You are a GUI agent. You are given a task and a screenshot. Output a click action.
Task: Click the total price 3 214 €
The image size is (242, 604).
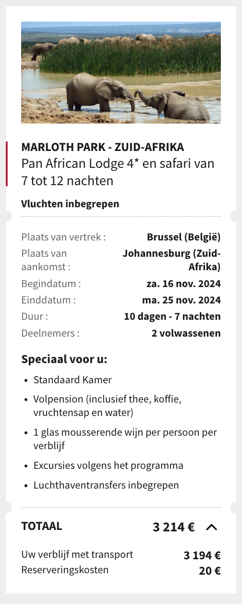pyautogui.click(x=174, y=527)
